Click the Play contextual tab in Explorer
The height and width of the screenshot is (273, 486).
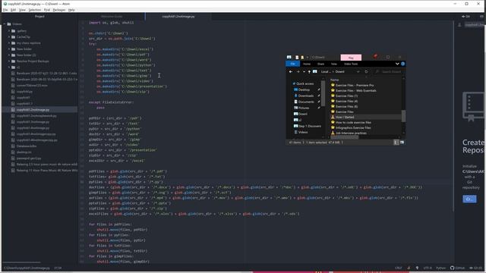pyautogui.click(x=351, y=58)
